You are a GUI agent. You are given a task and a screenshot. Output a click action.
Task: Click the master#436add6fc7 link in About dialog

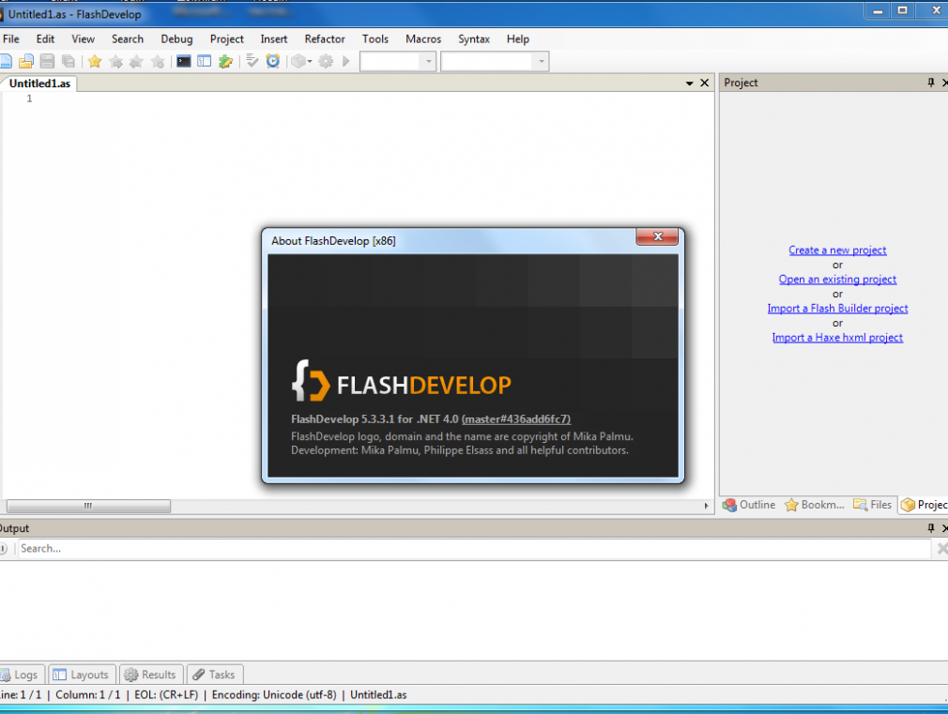point(515,419)
